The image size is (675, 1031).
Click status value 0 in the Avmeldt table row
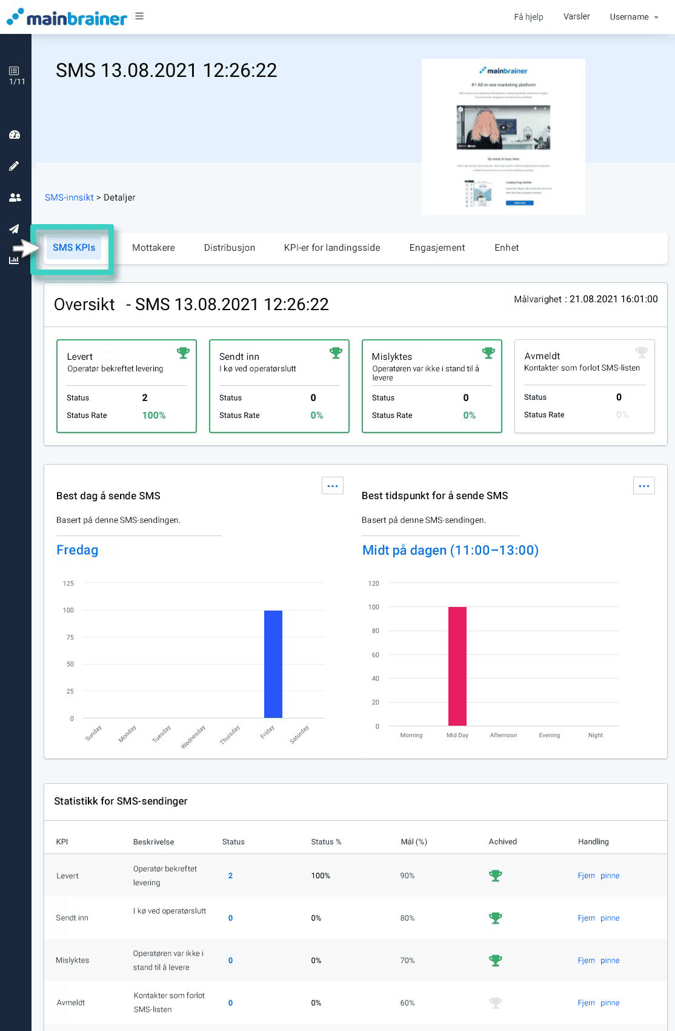click(230, 1003)
